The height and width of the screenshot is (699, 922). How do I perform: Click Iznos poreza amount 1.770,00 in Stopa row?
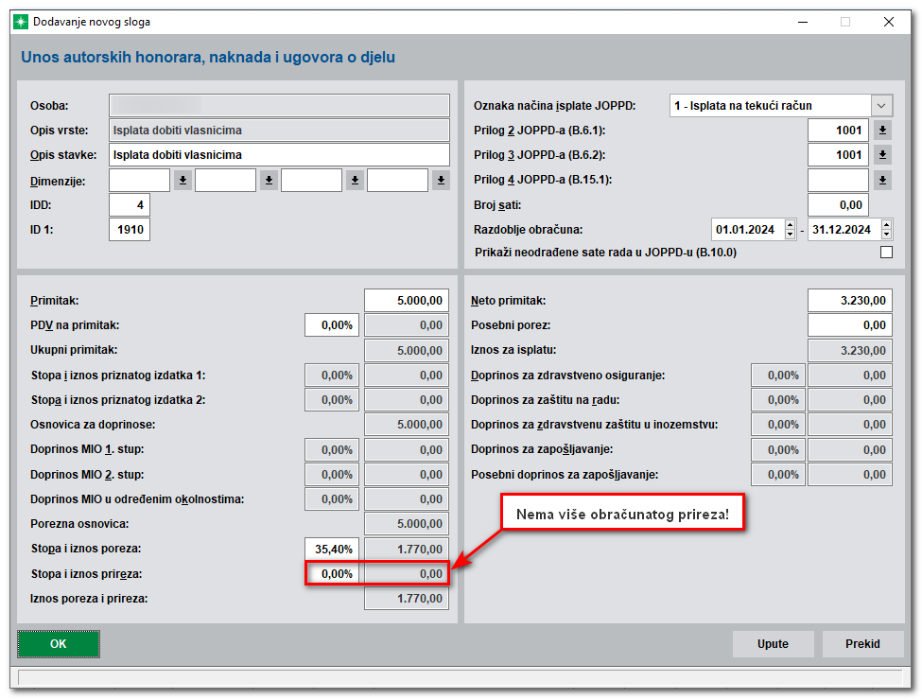tap(407, 549)
